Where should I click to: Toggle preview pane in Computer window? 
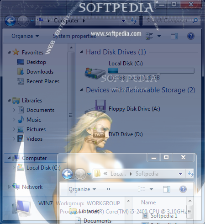click(x=174, y=36)
